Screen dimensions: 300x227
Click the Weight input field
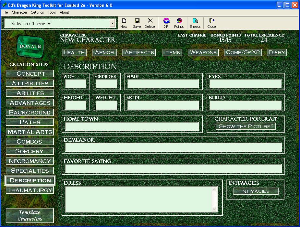(x=107, y=105)
